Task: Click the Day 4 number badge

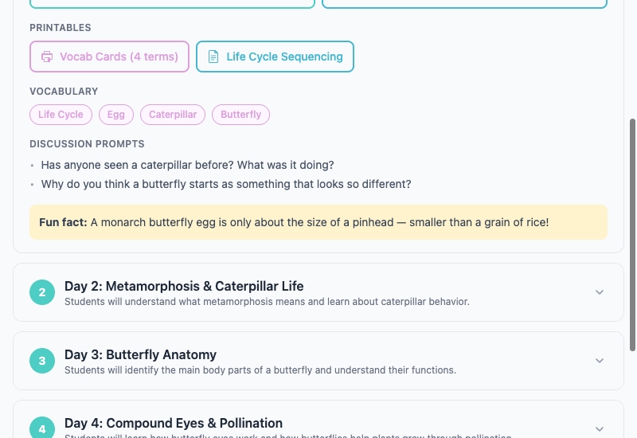Action: click(x=42, y=428)
